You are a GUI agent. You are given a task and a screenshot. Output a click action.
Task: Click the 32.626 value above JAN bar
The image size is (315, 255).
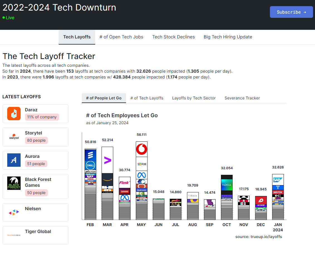278,167
